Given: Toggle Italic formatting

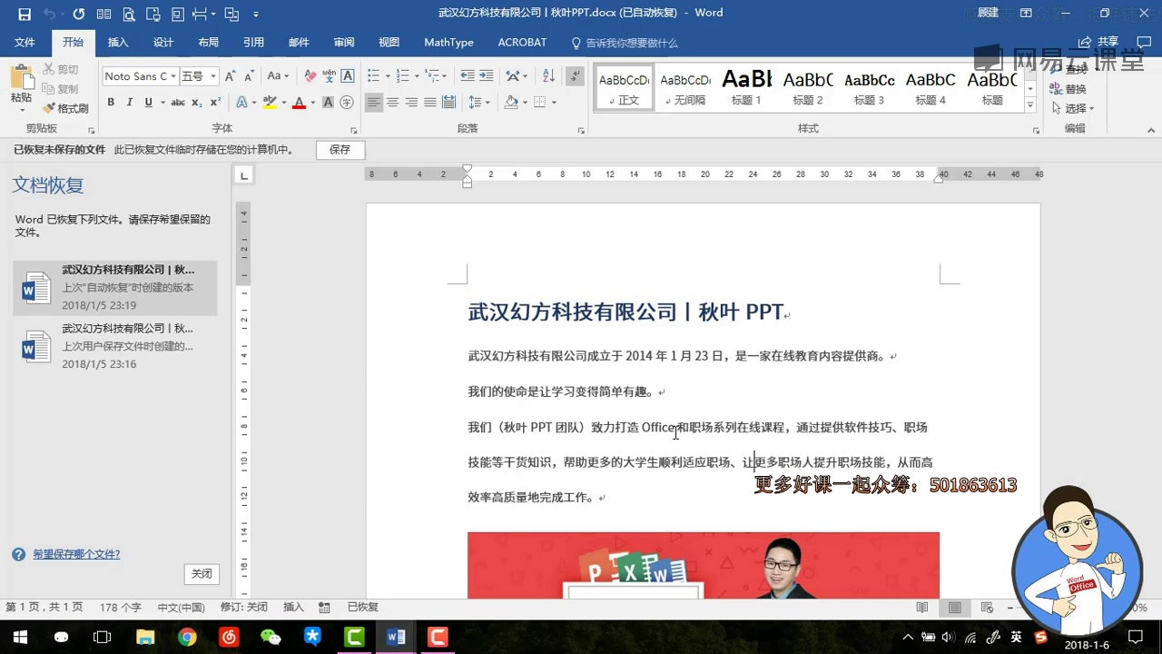Looking at the screenshot, I should click(x=129, y=103).
